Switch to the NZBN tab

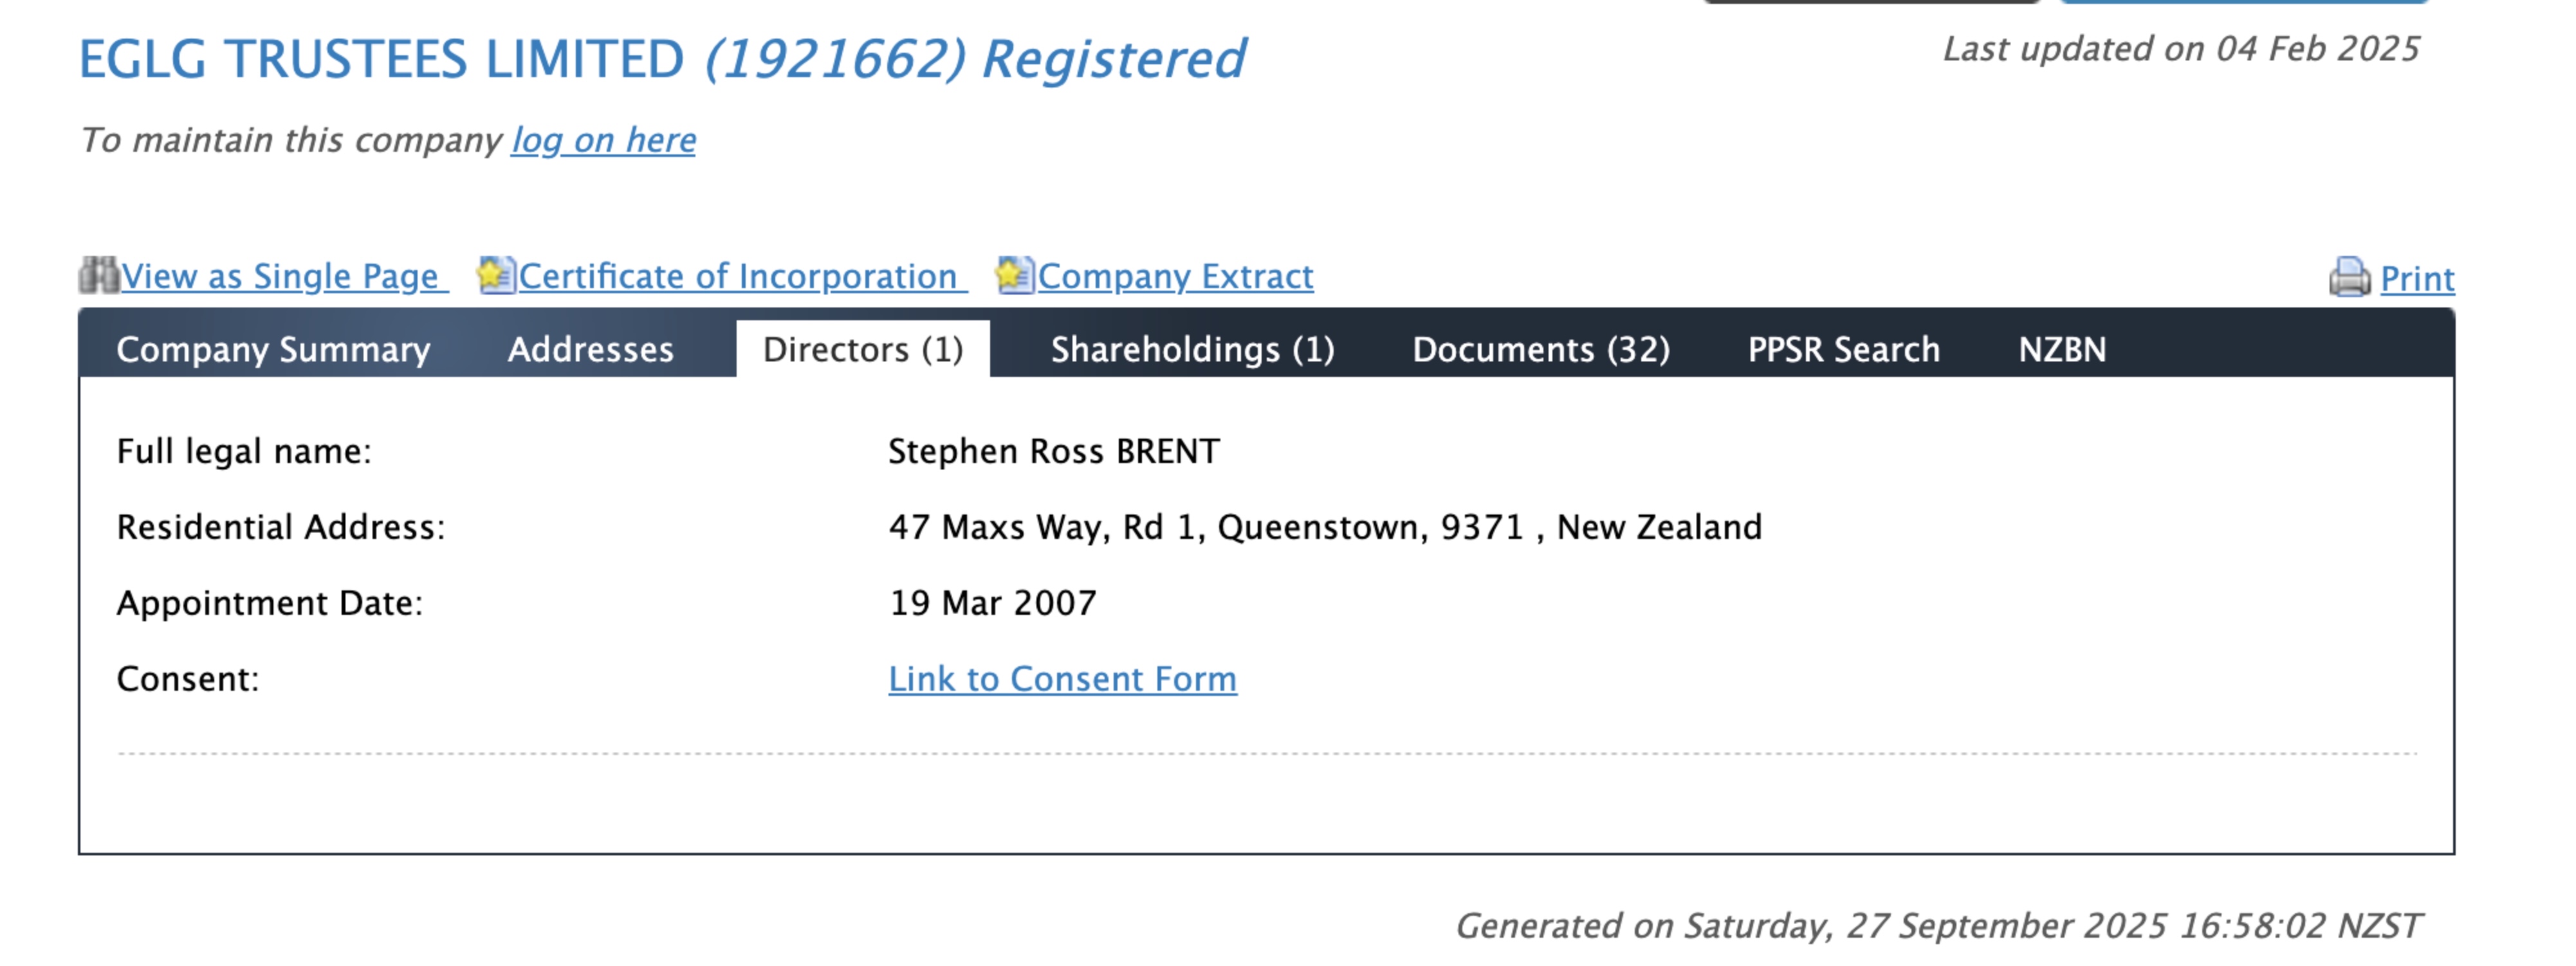(2062, 350)
